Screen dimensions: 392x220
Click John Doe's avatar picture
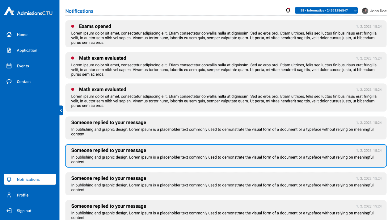pos(365,11)
